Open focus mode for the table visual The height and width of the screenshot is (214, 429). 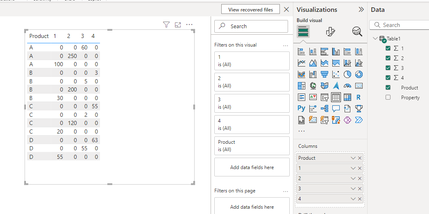[178, 25]
